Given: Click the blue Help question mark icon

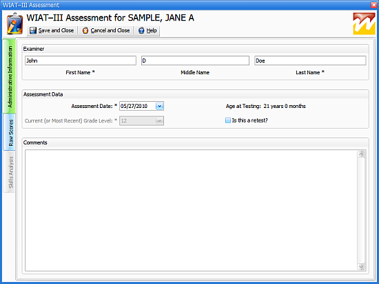Looking at the screenshot, I should (141, 31).
